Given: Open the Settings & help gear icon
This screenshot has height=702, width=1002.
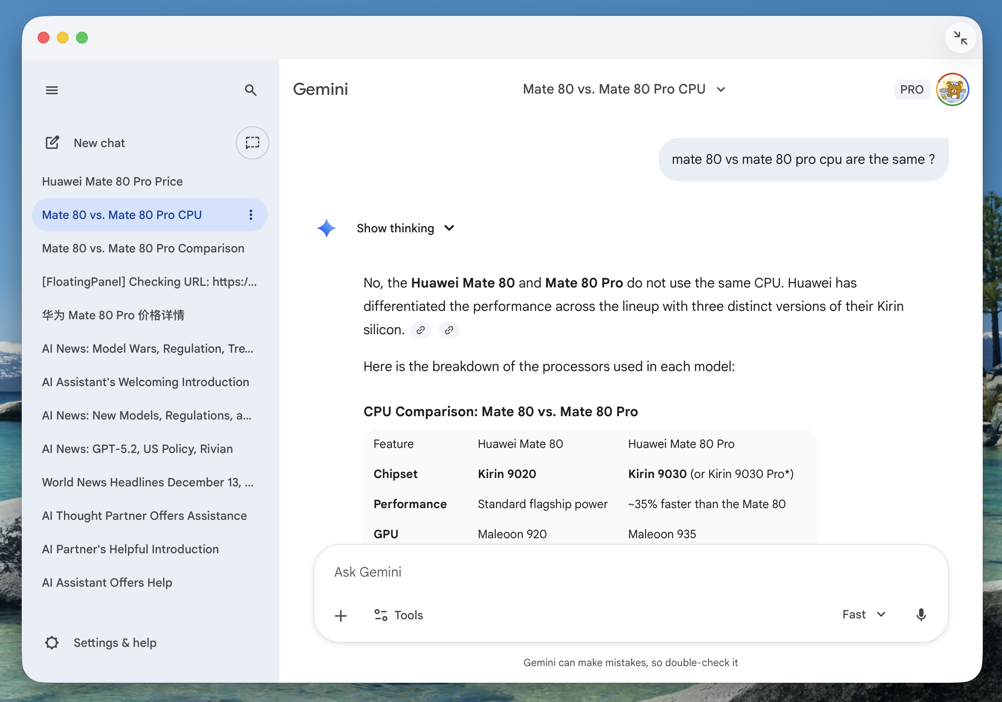Looking at the screenshot, I should pos(52,642).
